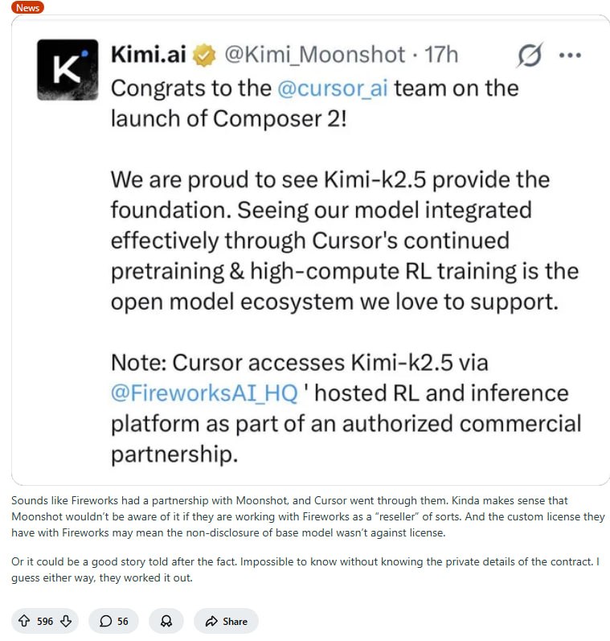Click the Share button label
610x641 pixels.
point(235,621)
